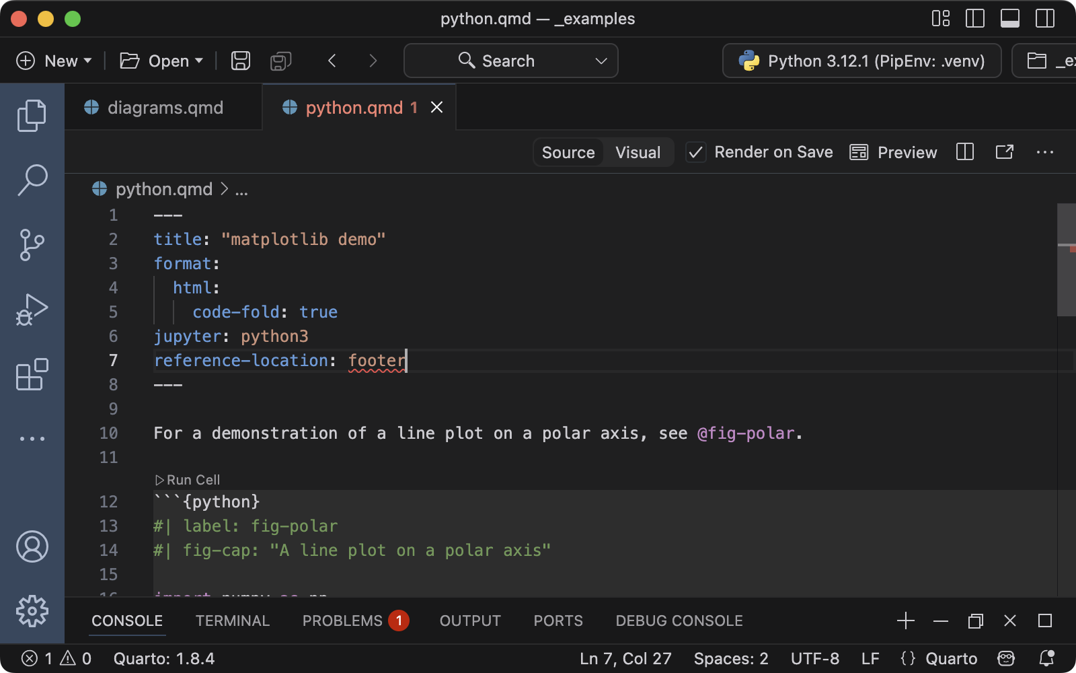This screenshot has width=1076, height=673.
Task: Click the feedback smiley in status bar
Action: click(1005, 658)
